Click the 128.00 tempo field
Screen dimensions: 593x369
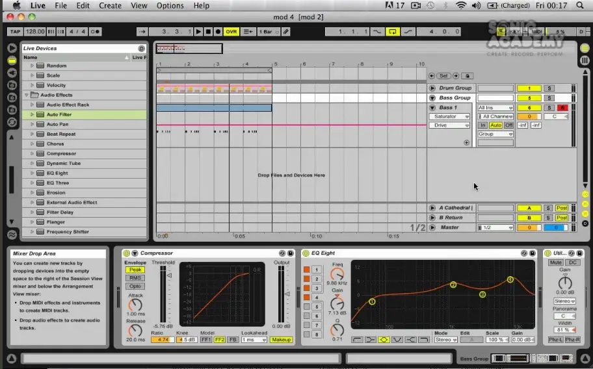35,32
